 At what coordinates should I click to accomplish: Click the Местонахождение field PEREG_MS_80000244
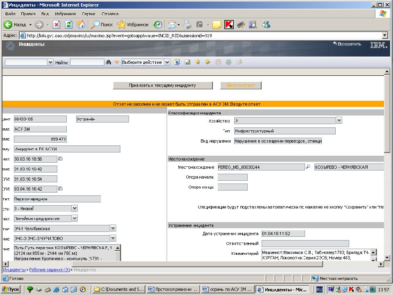coord(261,167)
